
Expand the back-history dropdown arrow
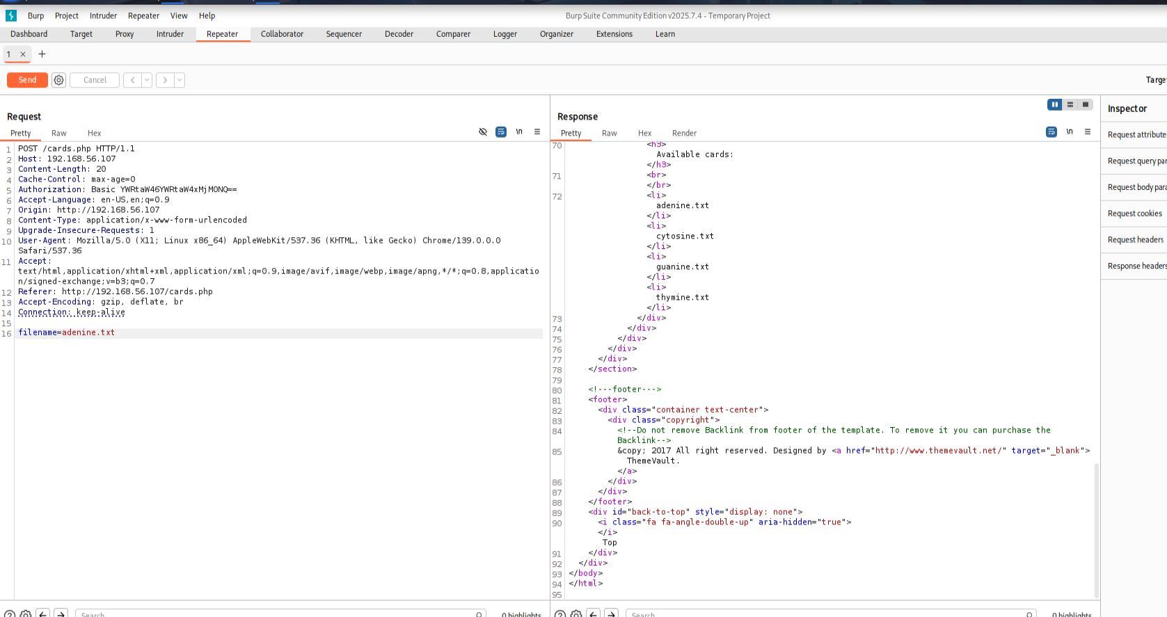coord(147,80)
